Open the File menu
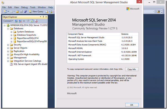Screen dimensions: 167x109 click(x=4, y=7)
